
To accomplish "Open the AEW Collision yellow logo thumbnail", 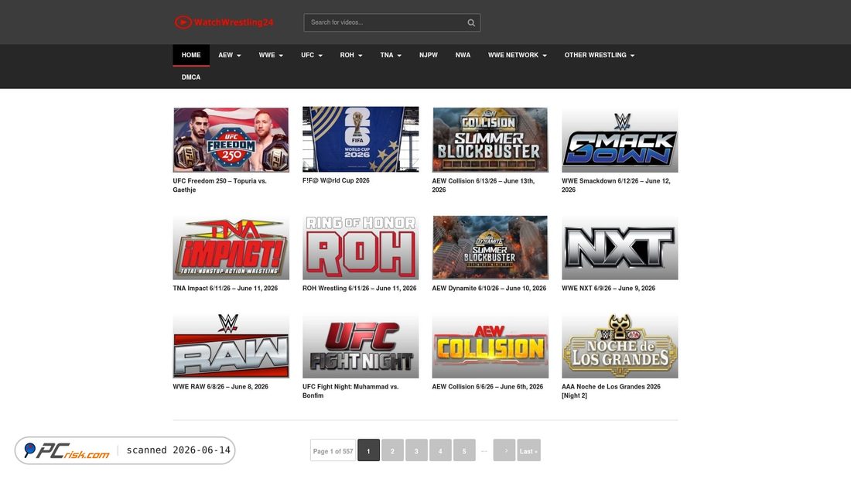I will pyautogui.click(x=490, y=345).
